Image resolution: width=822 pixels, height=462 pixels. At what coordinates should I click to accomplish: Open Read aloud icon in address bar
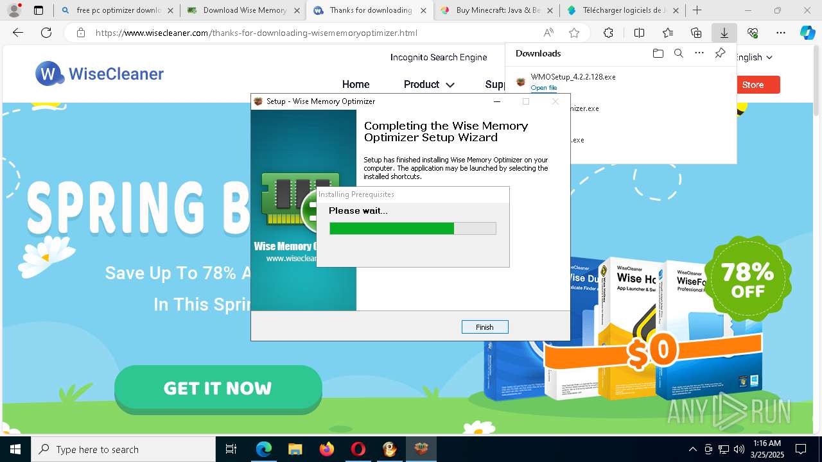(x=548, y=33)
